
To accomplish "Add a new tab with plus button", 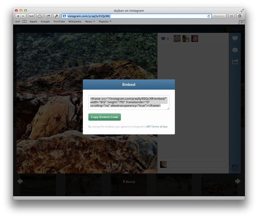I will coord(242,22).
